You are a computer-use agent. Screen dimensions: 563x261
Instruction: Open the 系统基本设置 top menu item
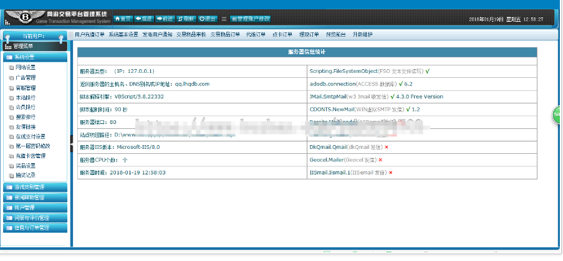pos(123,34)
